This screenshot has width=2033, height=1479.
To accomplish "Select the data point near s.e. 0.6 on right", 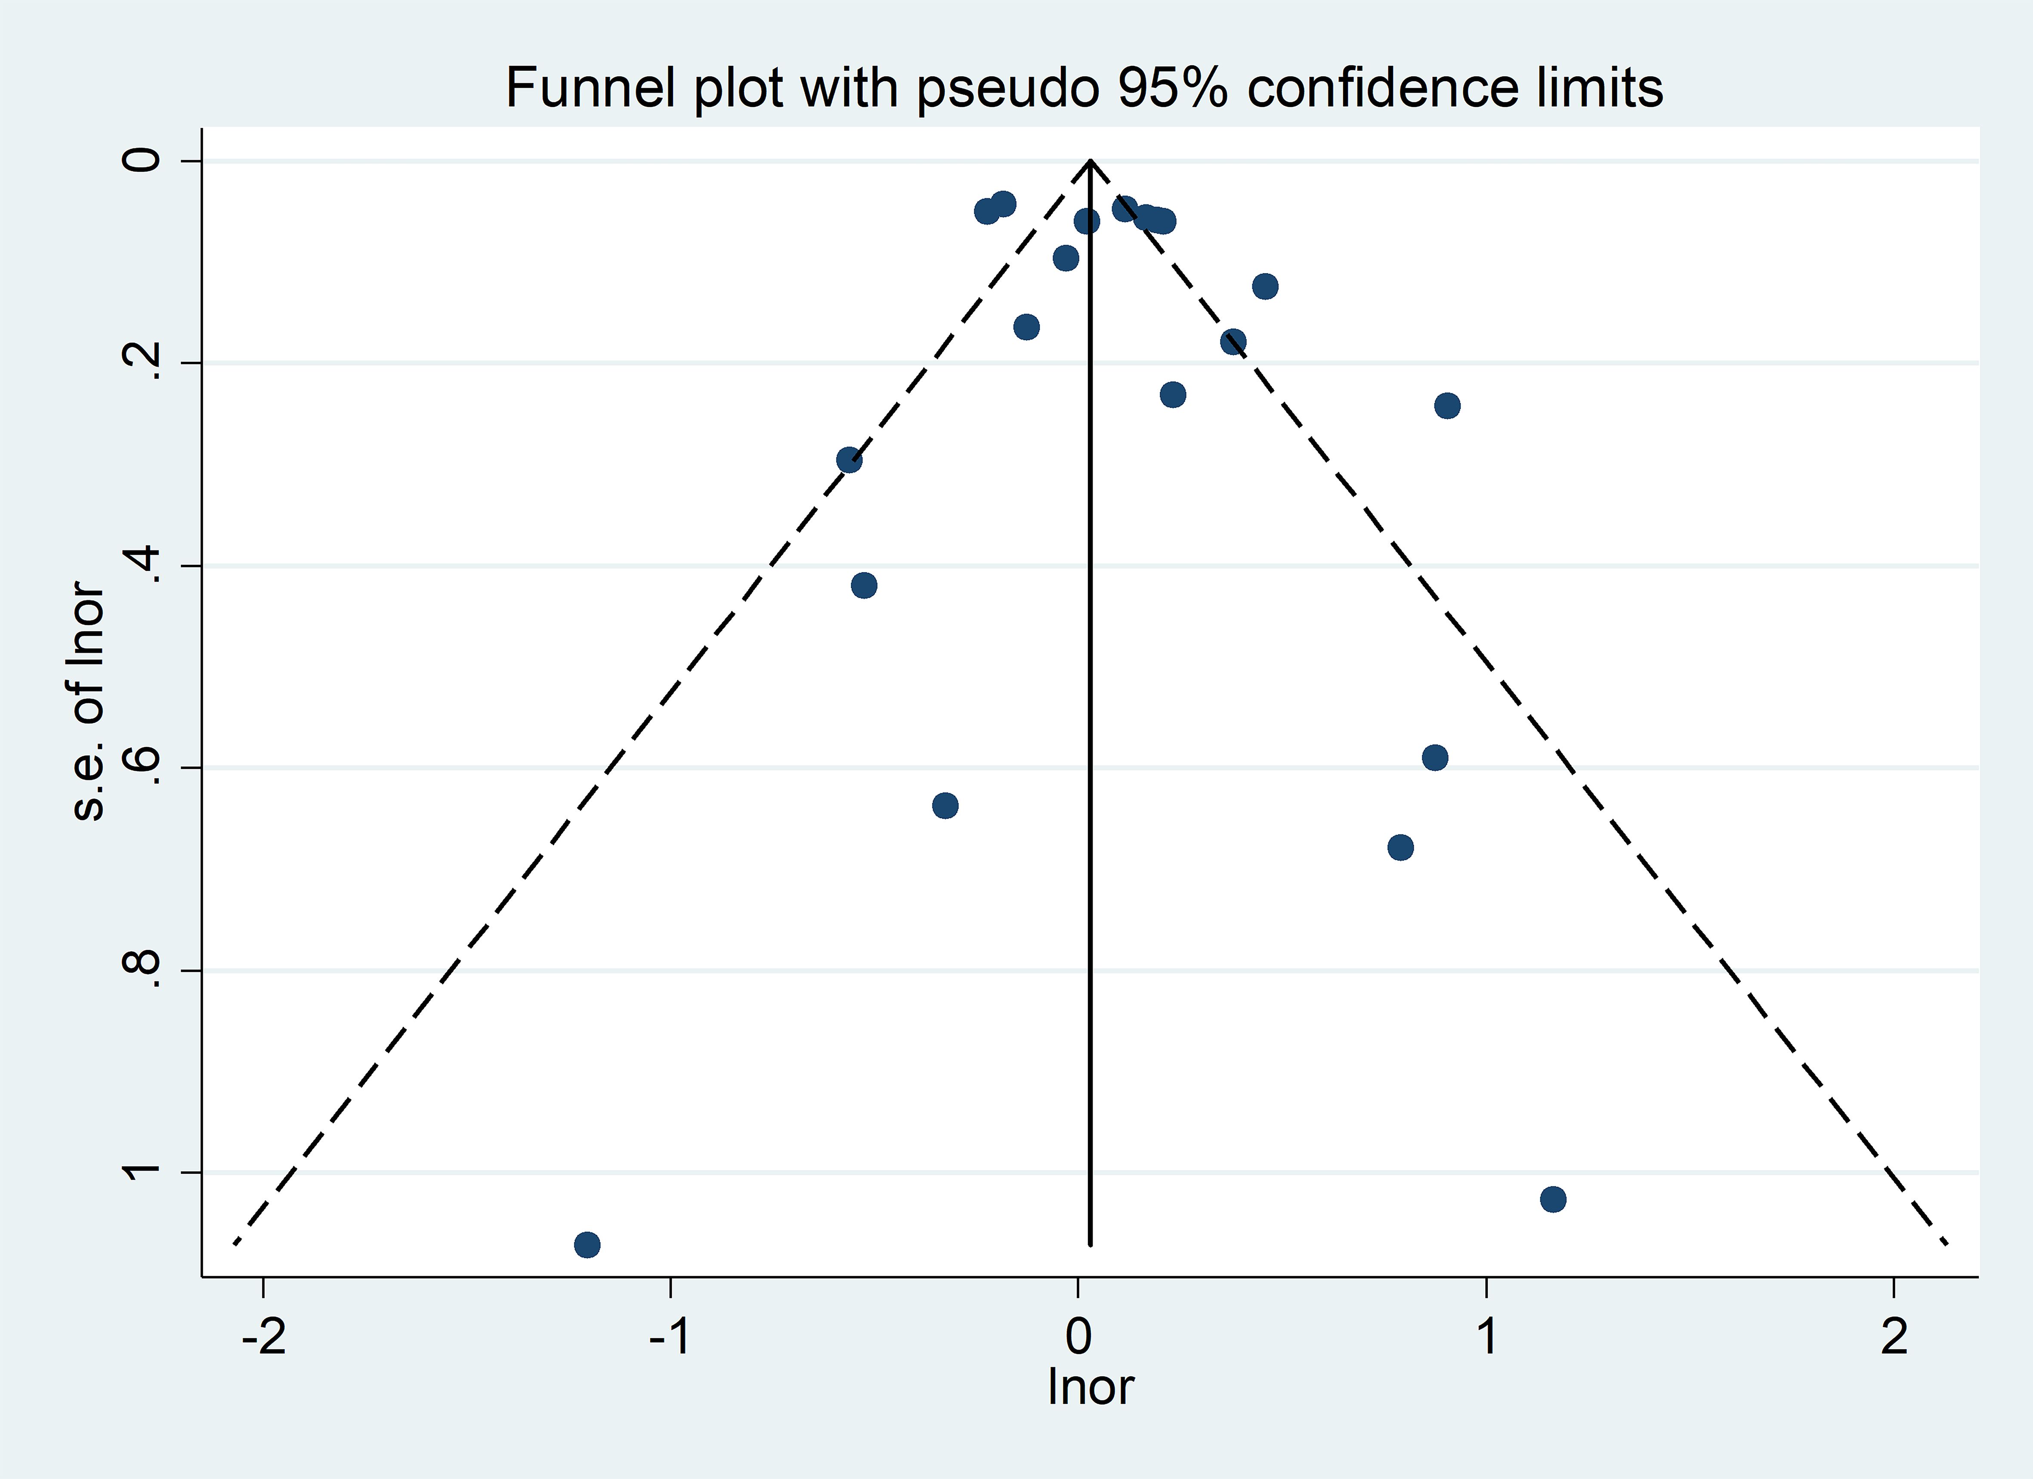I will 1435,758.
